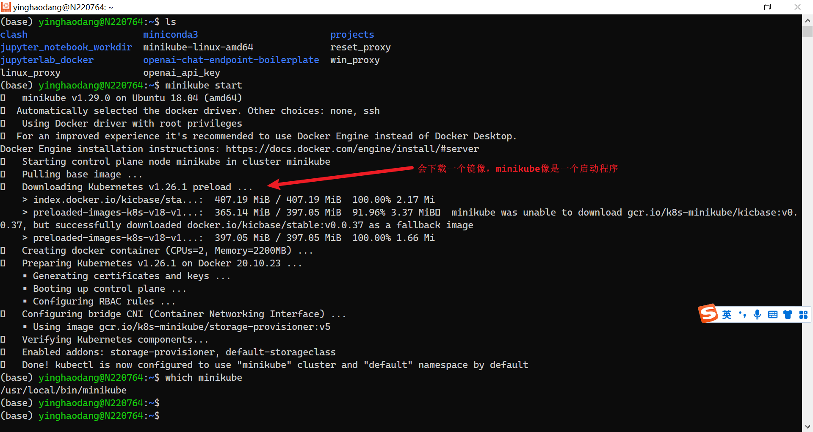
Task: Click the projects directory in ls output
Action: pos(352,35)
